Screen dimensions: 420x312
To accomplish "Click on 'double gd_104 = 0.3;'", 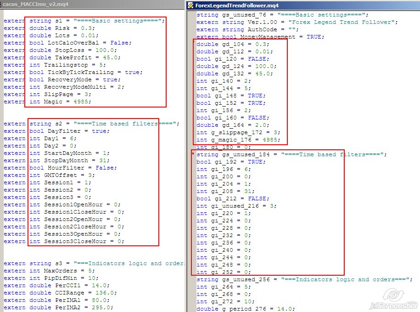I will click(233, 44).
